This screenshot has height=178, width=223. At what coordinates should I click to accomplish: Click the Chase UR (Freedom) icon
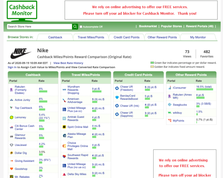(117, 88)
